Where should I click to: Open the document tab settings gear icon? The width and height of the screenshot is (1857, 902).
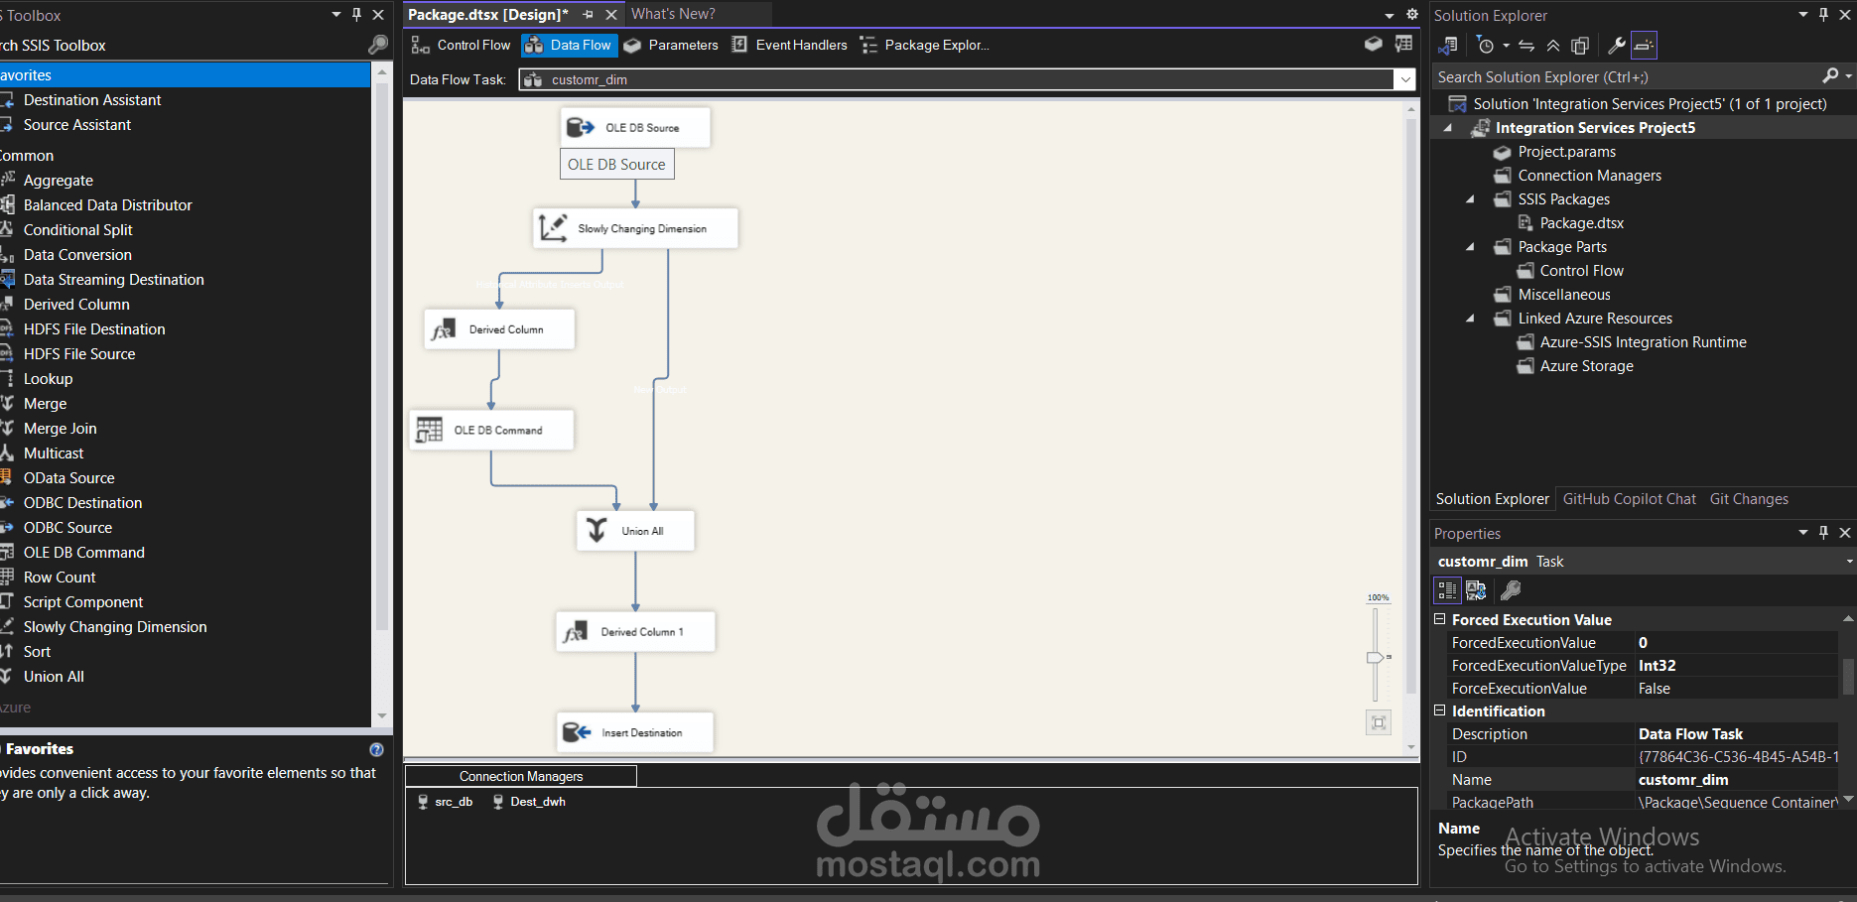point(1412,15)
